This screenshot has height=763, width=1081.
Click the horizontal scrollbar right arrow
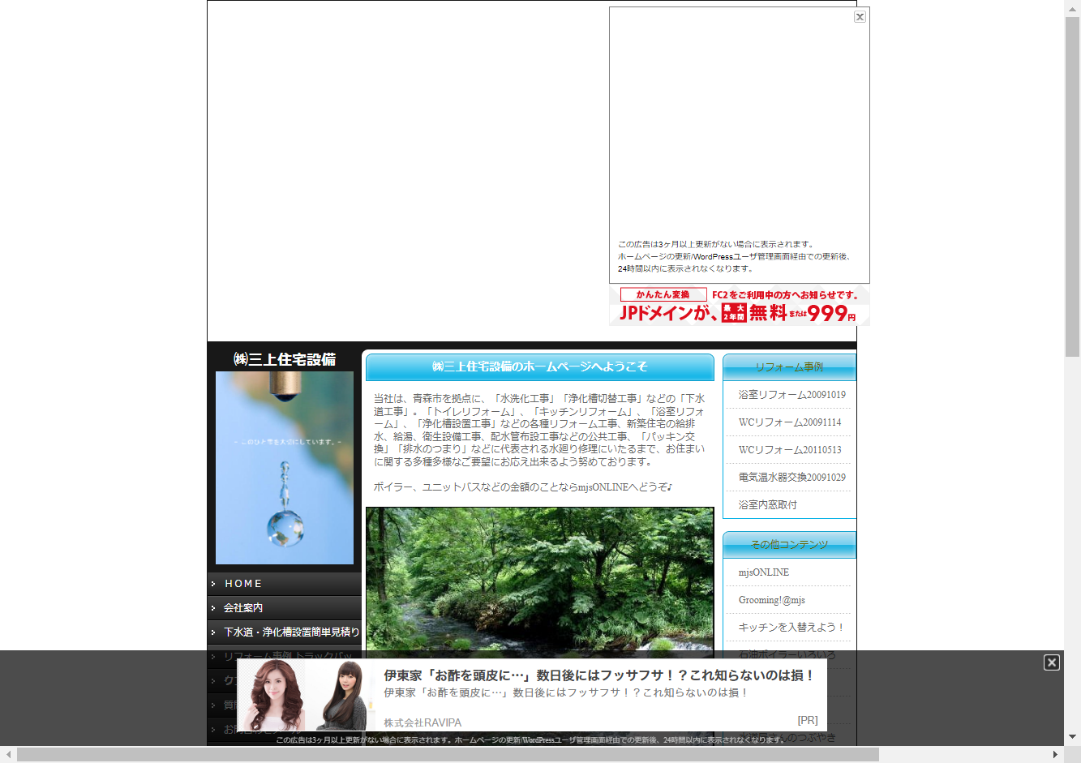(x=1055, y=755)
